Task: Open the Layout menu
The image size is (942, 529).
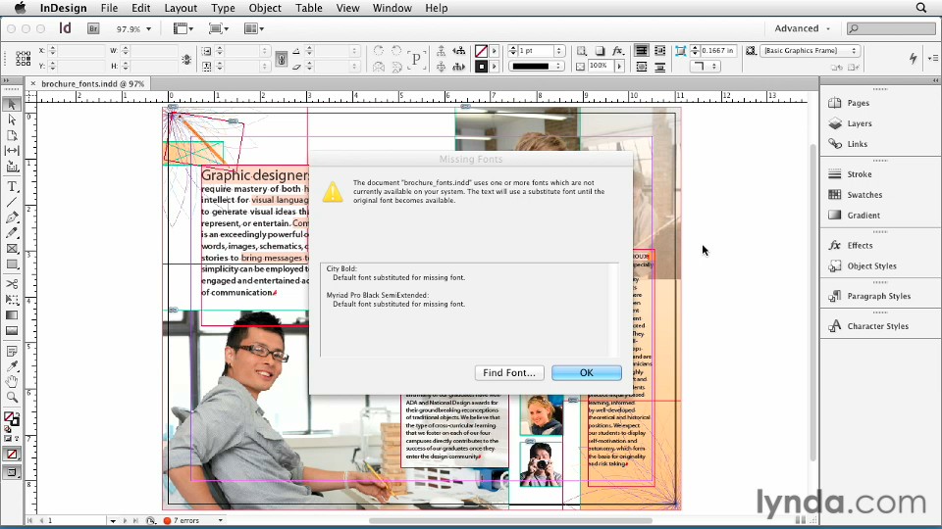Action: 181,8
